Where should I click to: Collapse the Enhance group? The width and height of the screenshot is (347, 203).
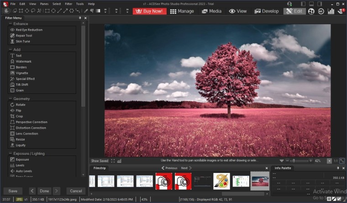click(10, 24)
